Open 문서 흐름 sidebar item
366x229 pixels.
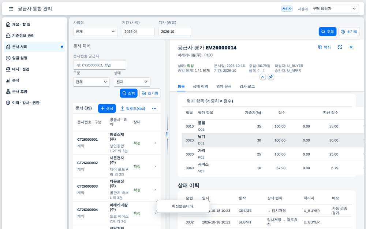(x=34, y=92)
